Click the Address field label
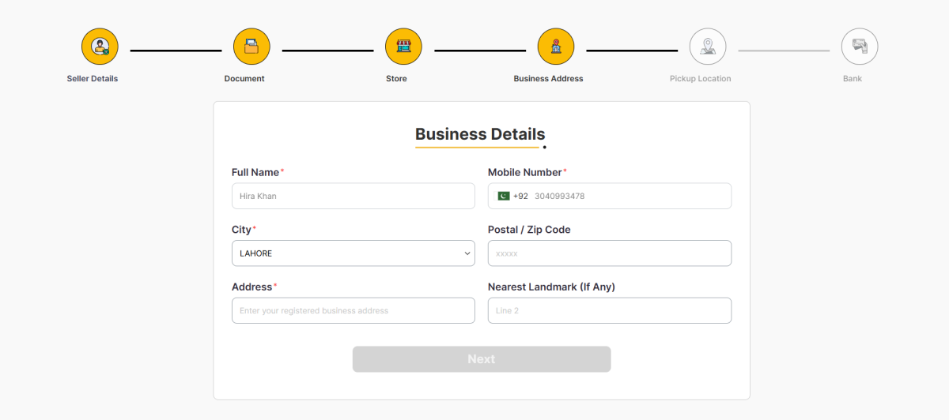The width and height of the screenshot is (949, 420). [x=252, y=287]
